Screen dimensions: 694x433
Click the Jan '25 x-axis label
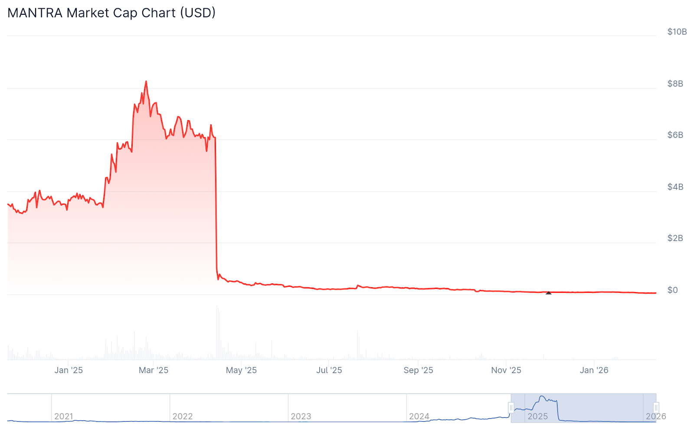(69, 370)
